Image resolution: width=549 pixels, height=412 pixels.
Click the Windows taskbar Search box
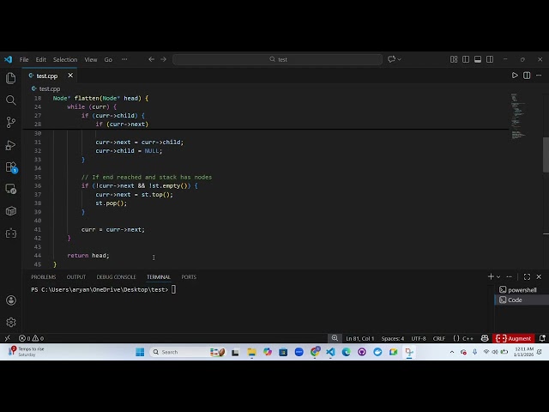tap(187, 352)
